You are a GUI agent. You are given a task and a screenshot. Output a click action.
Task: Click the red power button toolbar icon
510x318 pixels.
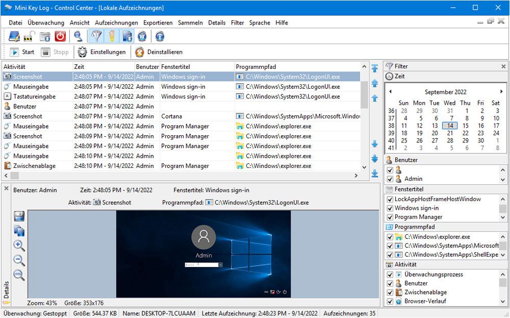pos(60,36)
